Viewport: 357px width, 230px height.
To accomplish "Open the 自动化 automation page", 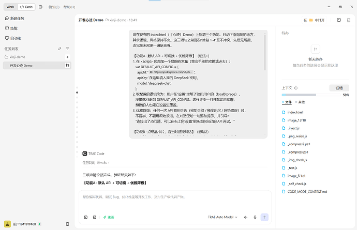I will pos(13,38).
